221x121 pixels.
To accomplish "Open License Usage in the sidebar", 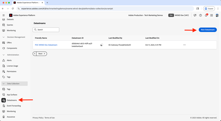I will click(x=12, y=66).
